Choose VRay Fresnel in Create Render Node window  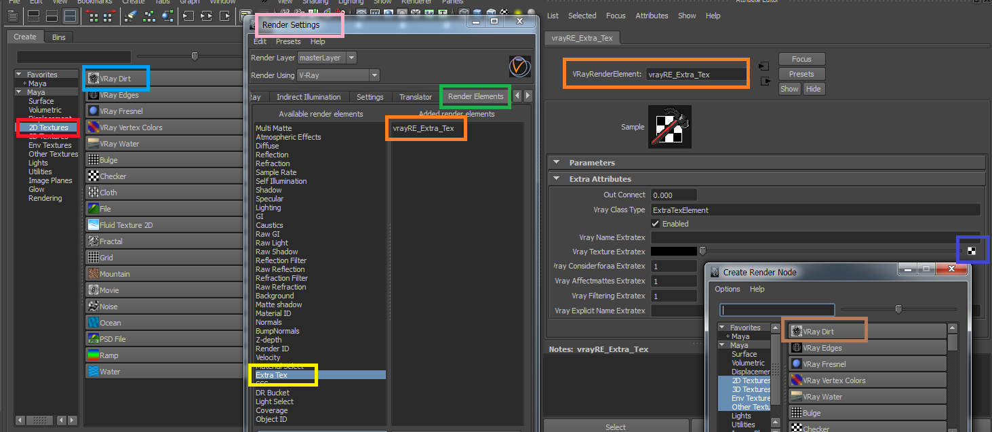tap(867, 364)
